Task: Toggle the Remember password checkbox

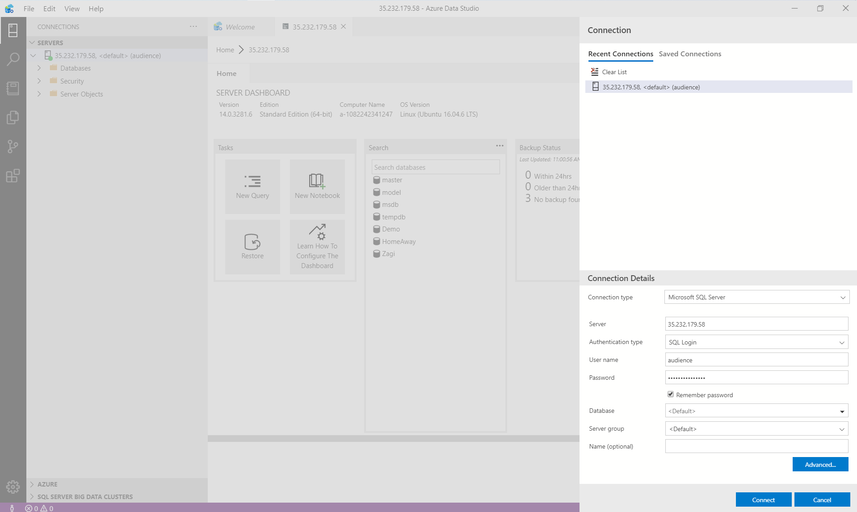Action: click(x=671, y=394)
